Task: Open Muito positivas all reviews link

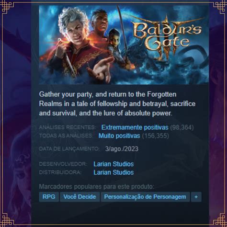Action: pos(119,136)
